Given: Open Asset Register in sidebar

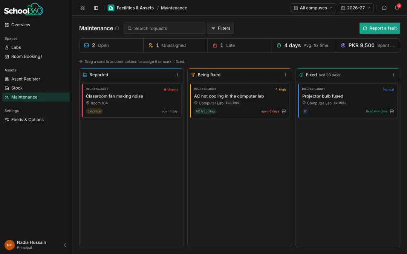Looking at the screenshot, I should point(36,79).
